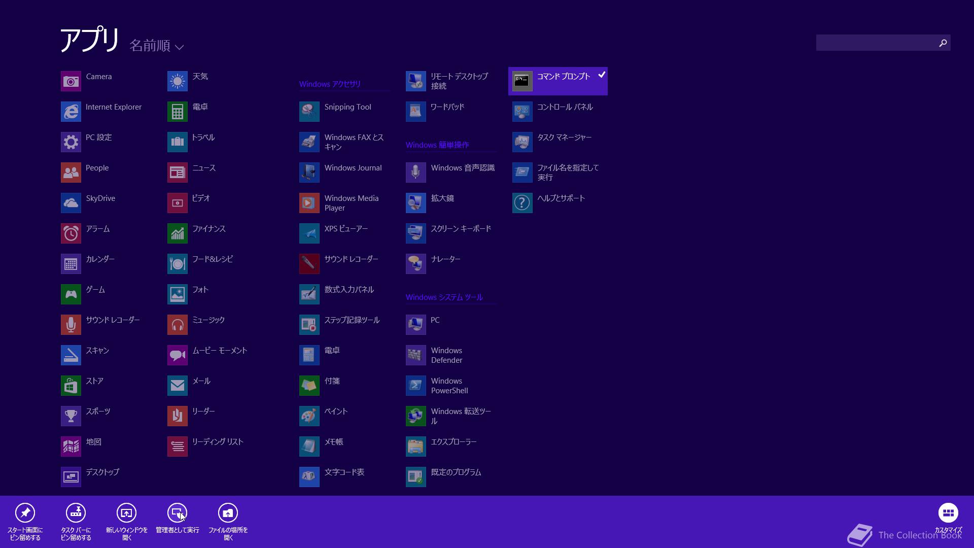Open the Camera app icon
The image size is (974, 548).
tap(71, 81)
